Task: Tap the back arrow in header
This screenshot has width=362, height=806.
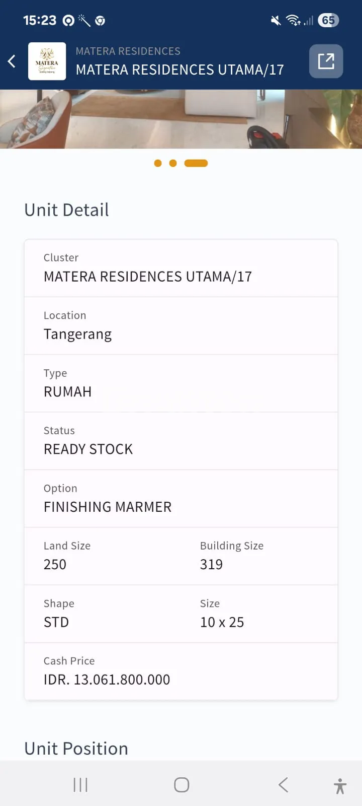Action: click(12, 61)
